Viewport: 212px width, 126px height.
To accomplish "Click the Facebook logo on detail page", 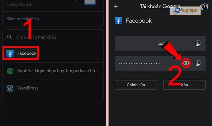I will 118,21.
